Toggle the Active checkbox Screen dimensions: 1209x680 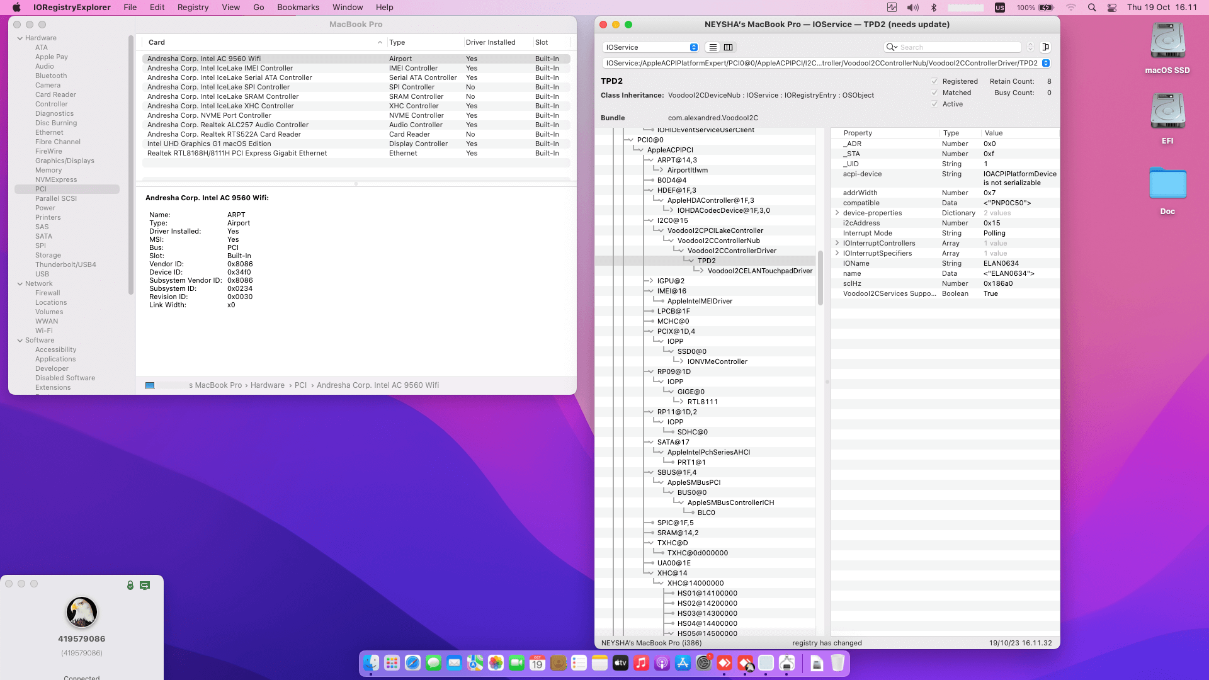tap(934, 104)
